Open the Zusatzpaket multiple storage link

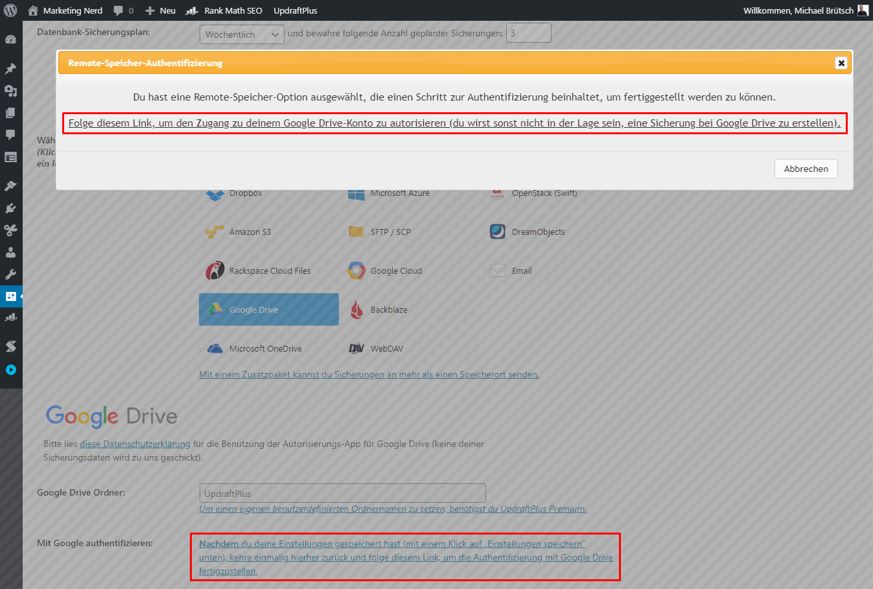click(369, 374)
